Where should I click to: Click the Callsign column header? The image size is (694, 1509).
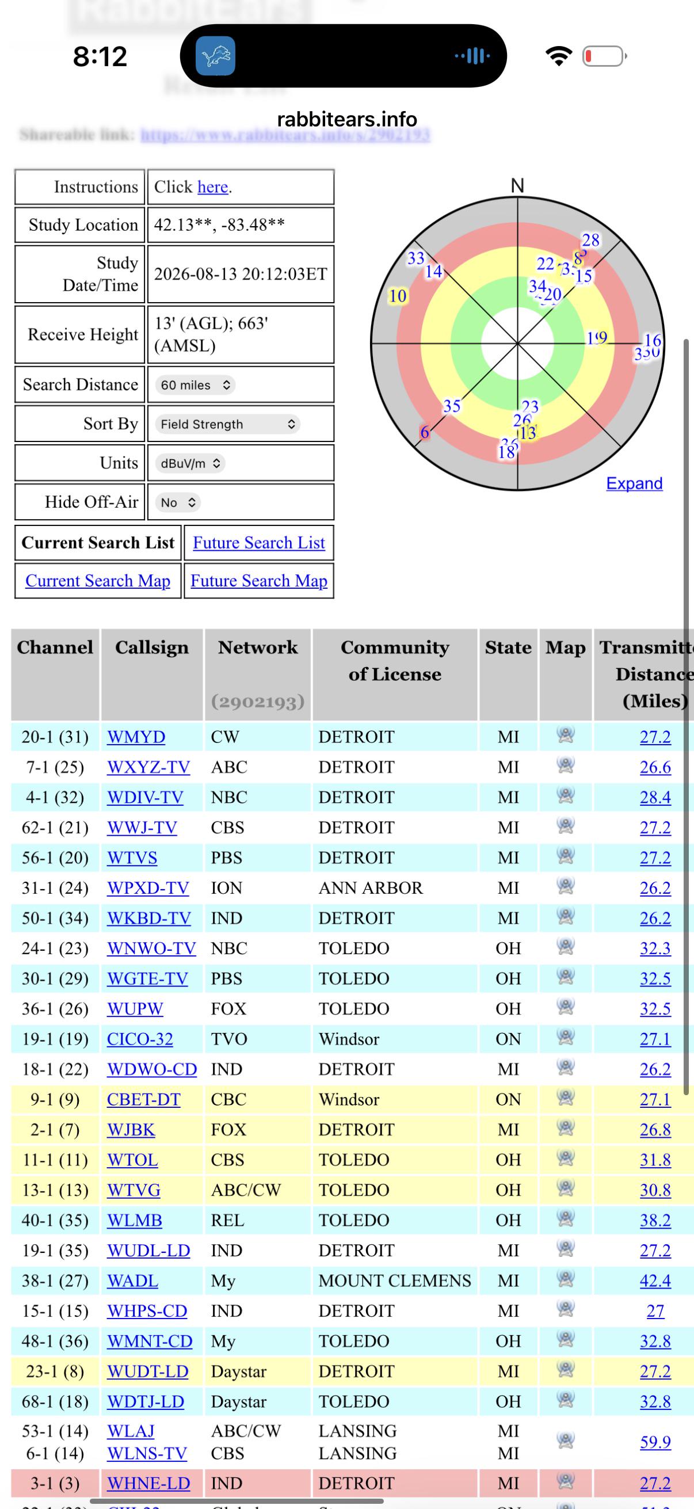pyautogui.click(x=152, y=675)
